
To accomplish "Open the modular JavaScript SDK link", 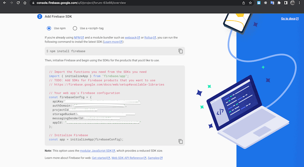I will [x=96, y=150].
